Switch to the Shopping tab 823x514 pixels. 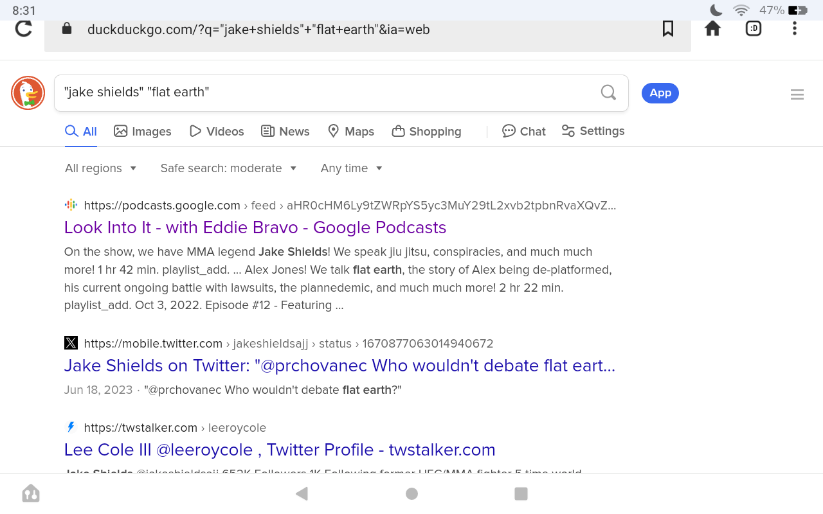[427, 132]
